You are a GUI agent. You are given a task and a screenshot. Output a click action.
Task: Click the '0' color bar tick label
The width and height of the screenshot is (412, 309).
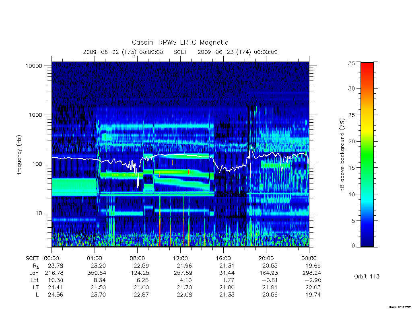[353, 246]
